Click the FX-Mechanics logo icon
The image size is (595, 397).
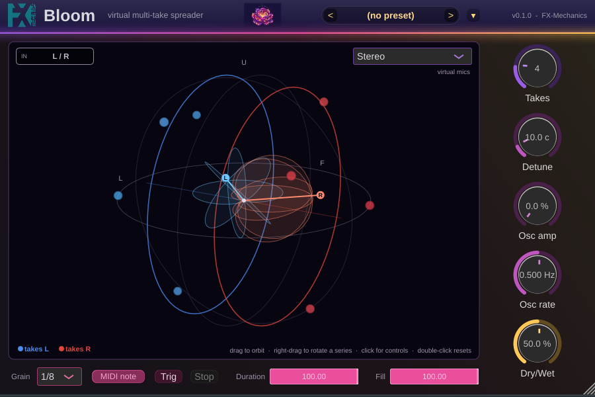pos(22,15)
